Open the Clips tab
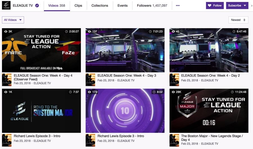 (x=78, y=6)
